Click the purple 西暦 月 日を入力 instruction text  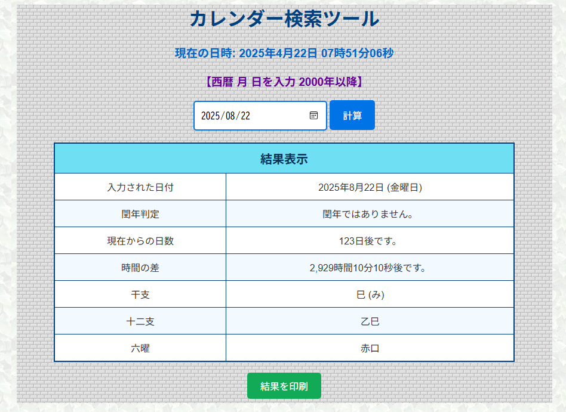click(284, 82)
